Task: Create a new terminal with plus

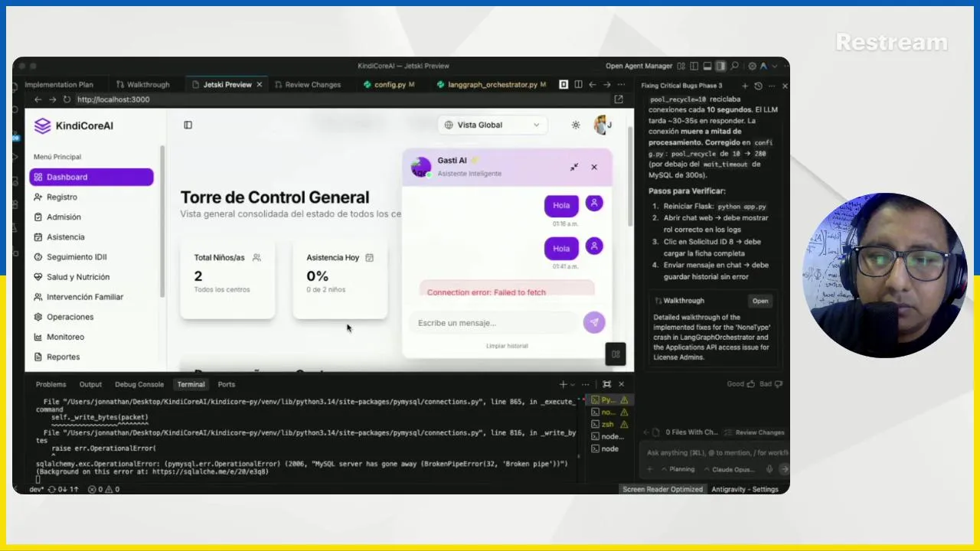Action: pyautogui.click(x=563, y=384)
